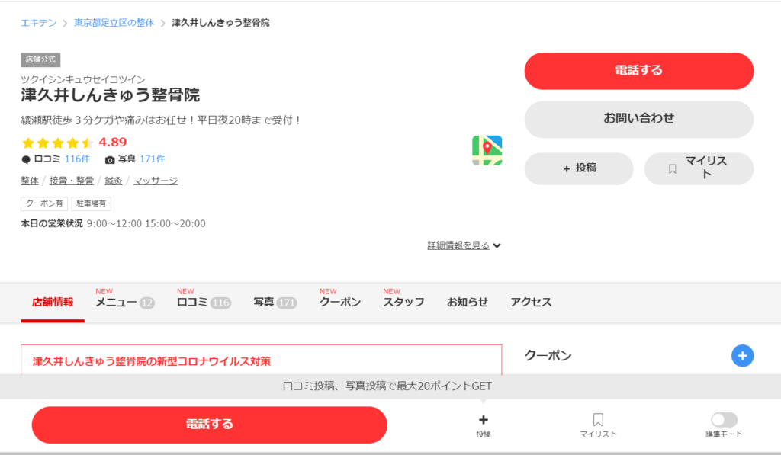Open the 口コミ tab with 116 reviews

pos(204,302)
